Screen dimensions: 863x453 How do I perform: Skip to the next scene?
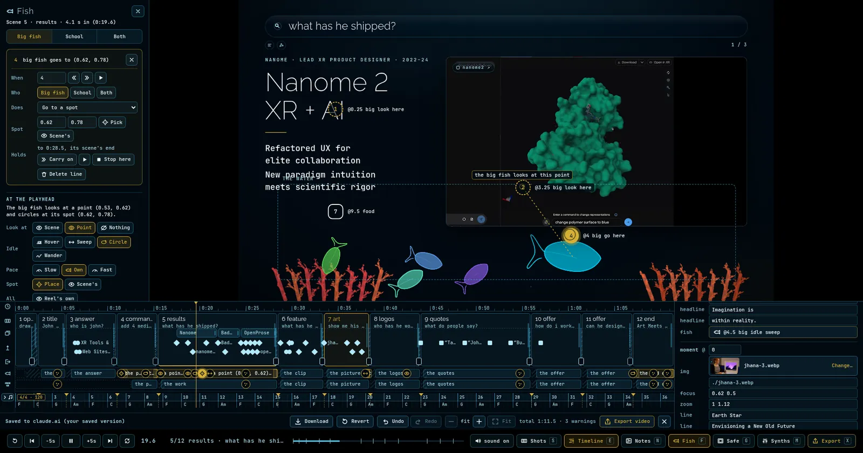coord(110,441)
